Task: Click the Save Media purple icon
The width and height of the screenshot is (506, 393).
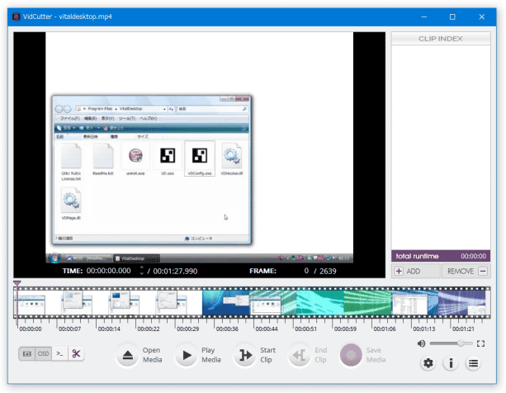Action: click(351, 355)
